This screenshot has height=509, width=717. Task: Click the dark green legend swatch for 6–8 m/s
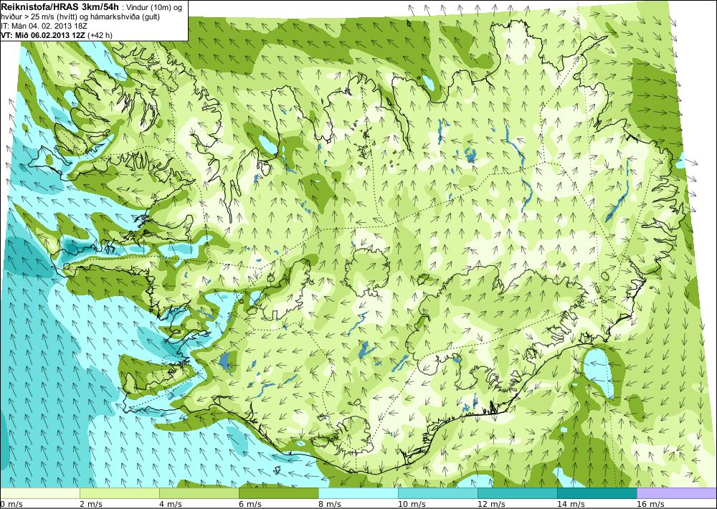click(279, 493)
